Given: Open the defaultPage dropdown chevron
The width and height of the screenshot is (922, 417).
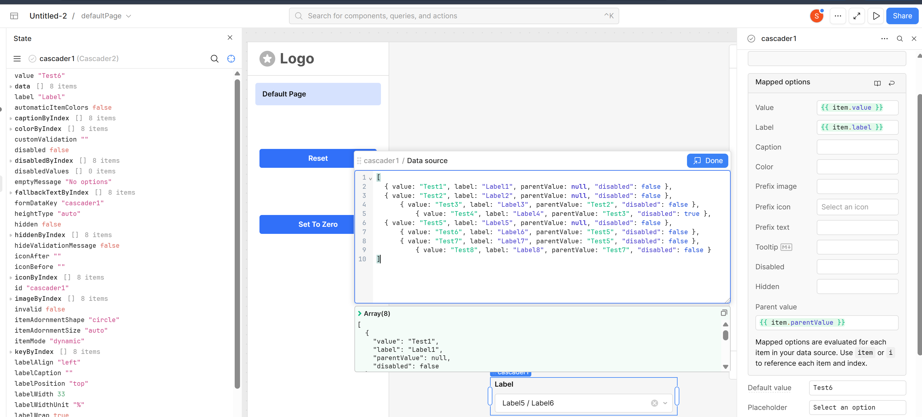Looking at the screenshot, I should [x=129, y=16].
